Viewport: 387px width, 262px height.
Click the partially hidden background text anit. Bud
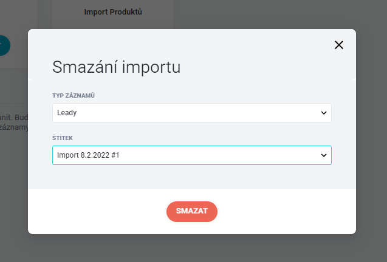pos(14,117)
